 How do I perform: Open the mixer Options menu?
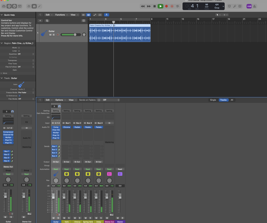click(x=61, y=100)
